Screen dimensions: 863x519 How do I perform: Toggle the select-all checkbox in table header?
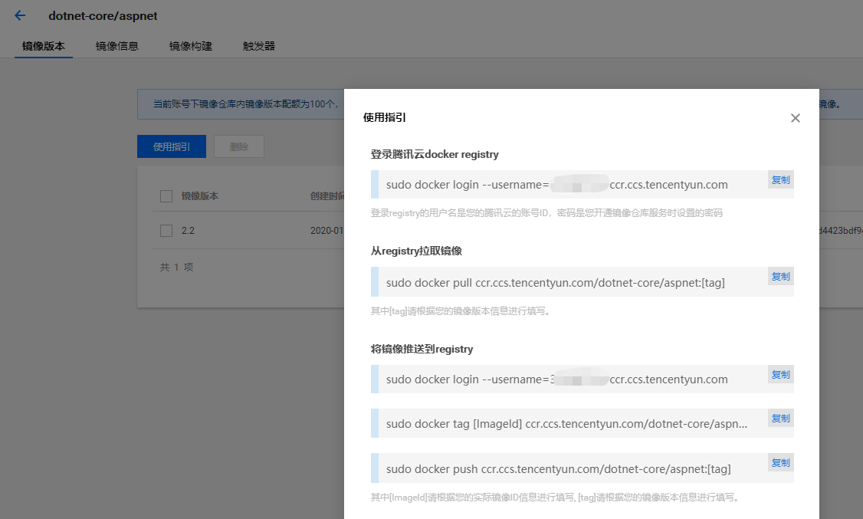point(166,196)
